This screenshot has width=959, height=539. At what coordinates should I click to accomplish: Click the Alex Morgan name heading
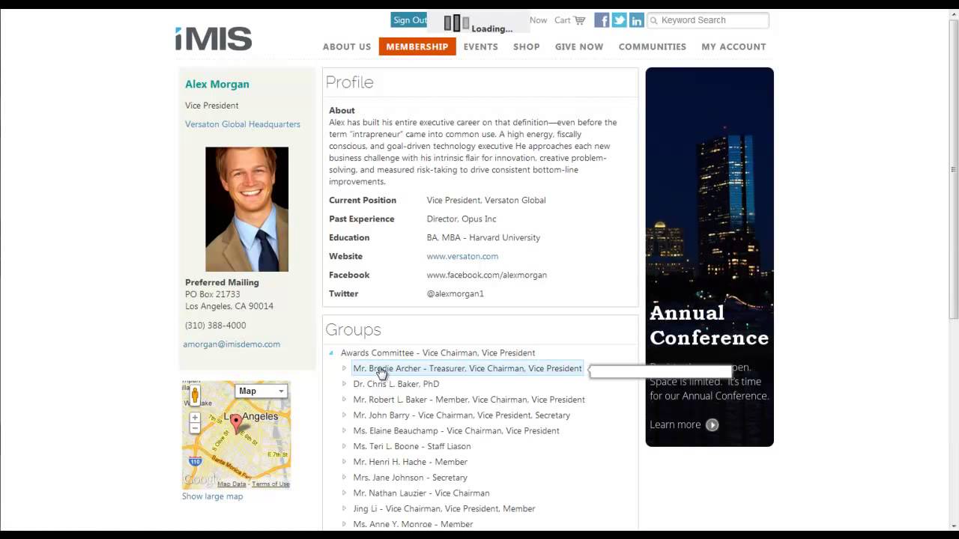tap(217, 84)
